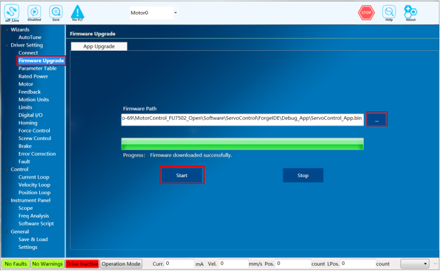Click the green firmware progress bar

pos(242,144)
